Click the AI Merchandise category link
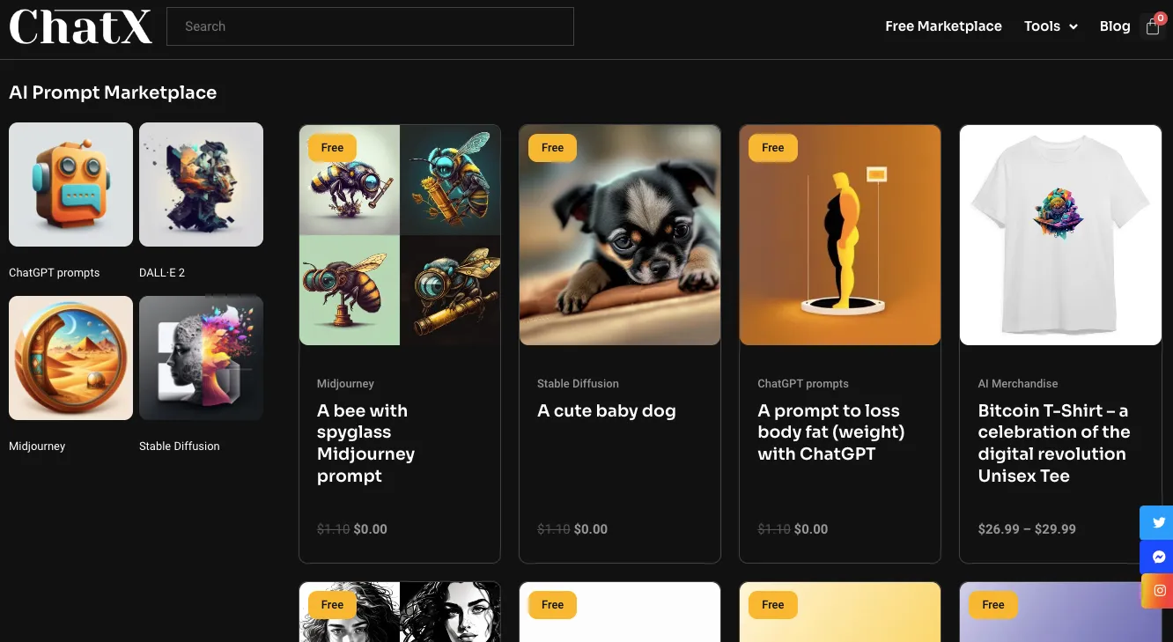 pos(1017,384)
